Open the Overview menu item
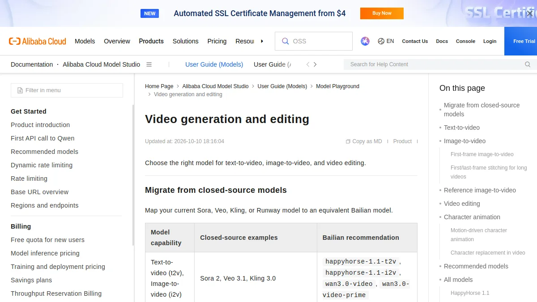This screenshot has width=537, height=302. click(x=117, y=41)
